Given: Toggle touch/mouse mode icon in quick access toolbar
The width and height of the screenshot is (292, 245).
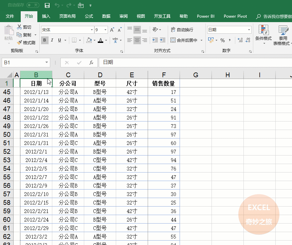Looking at the screenshot, I should [x=80, y=5].
